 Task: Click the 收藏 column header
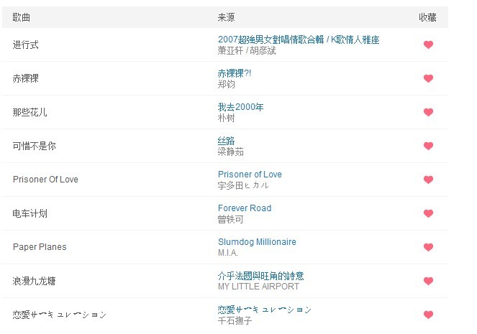427,17
